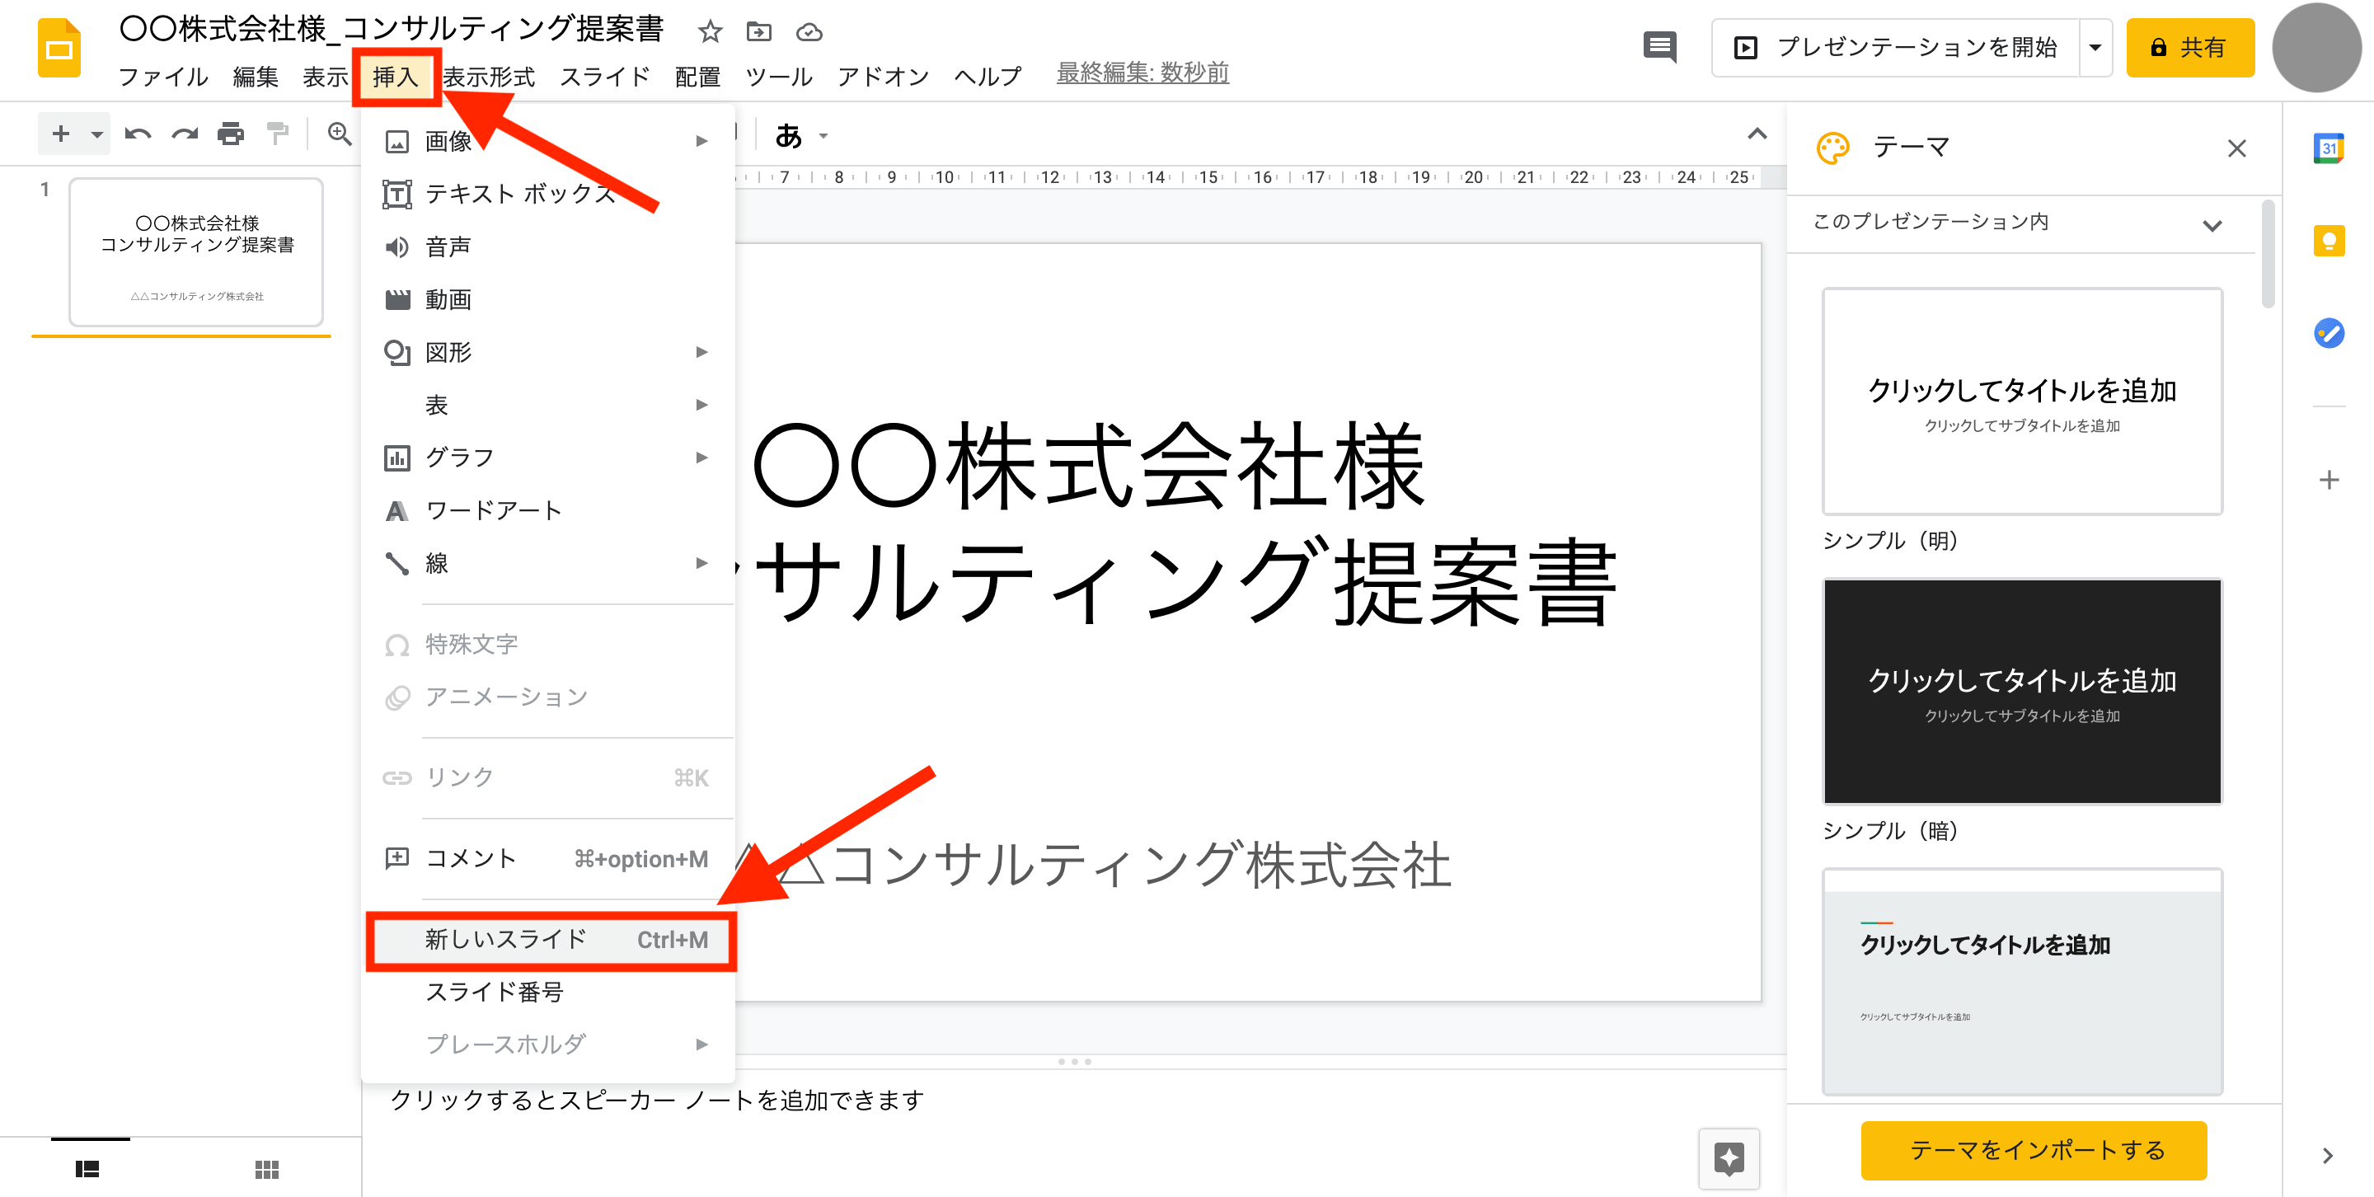This screenshot has width=2374, height=1197.
Task: Choose スライド番号 from the insert menu
Action: pos(548,993)
